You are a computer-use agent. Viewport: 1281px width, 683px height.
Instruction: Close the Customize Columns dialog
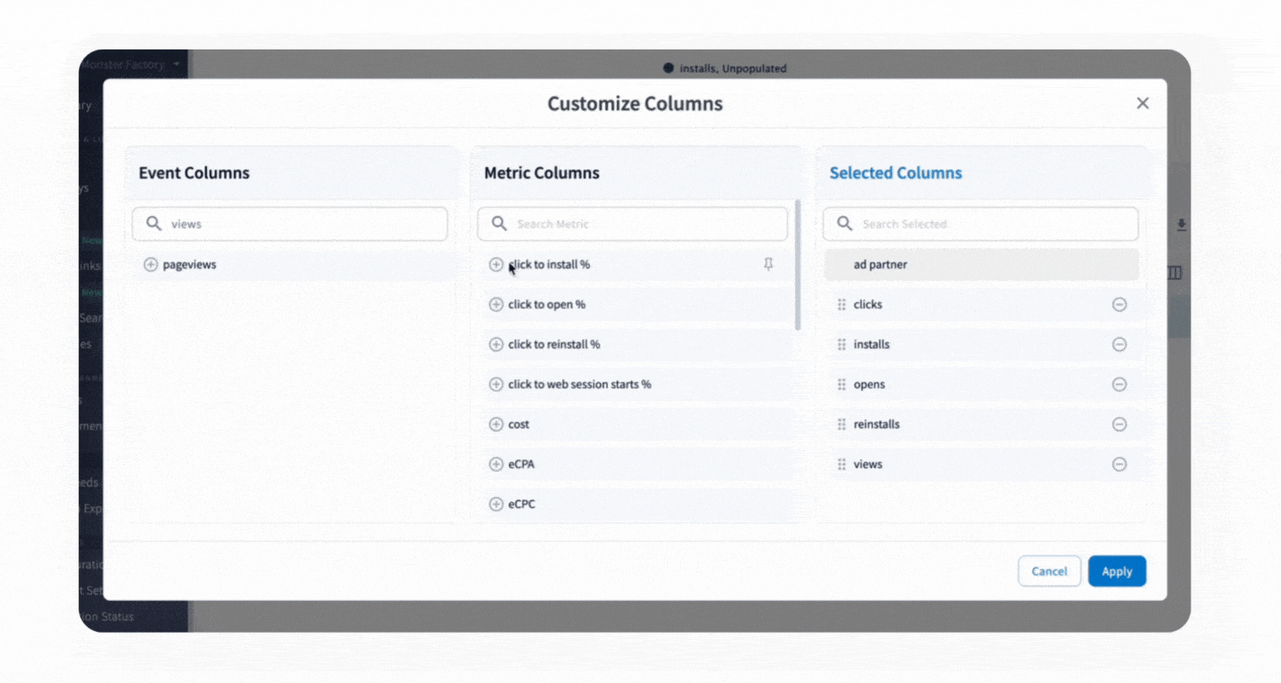click(x=1143, y=103)
